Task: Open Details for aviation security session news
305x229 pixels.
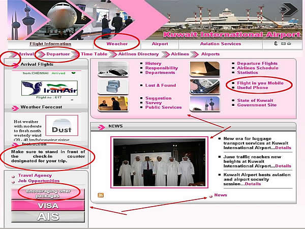Action: click(253, 184)
